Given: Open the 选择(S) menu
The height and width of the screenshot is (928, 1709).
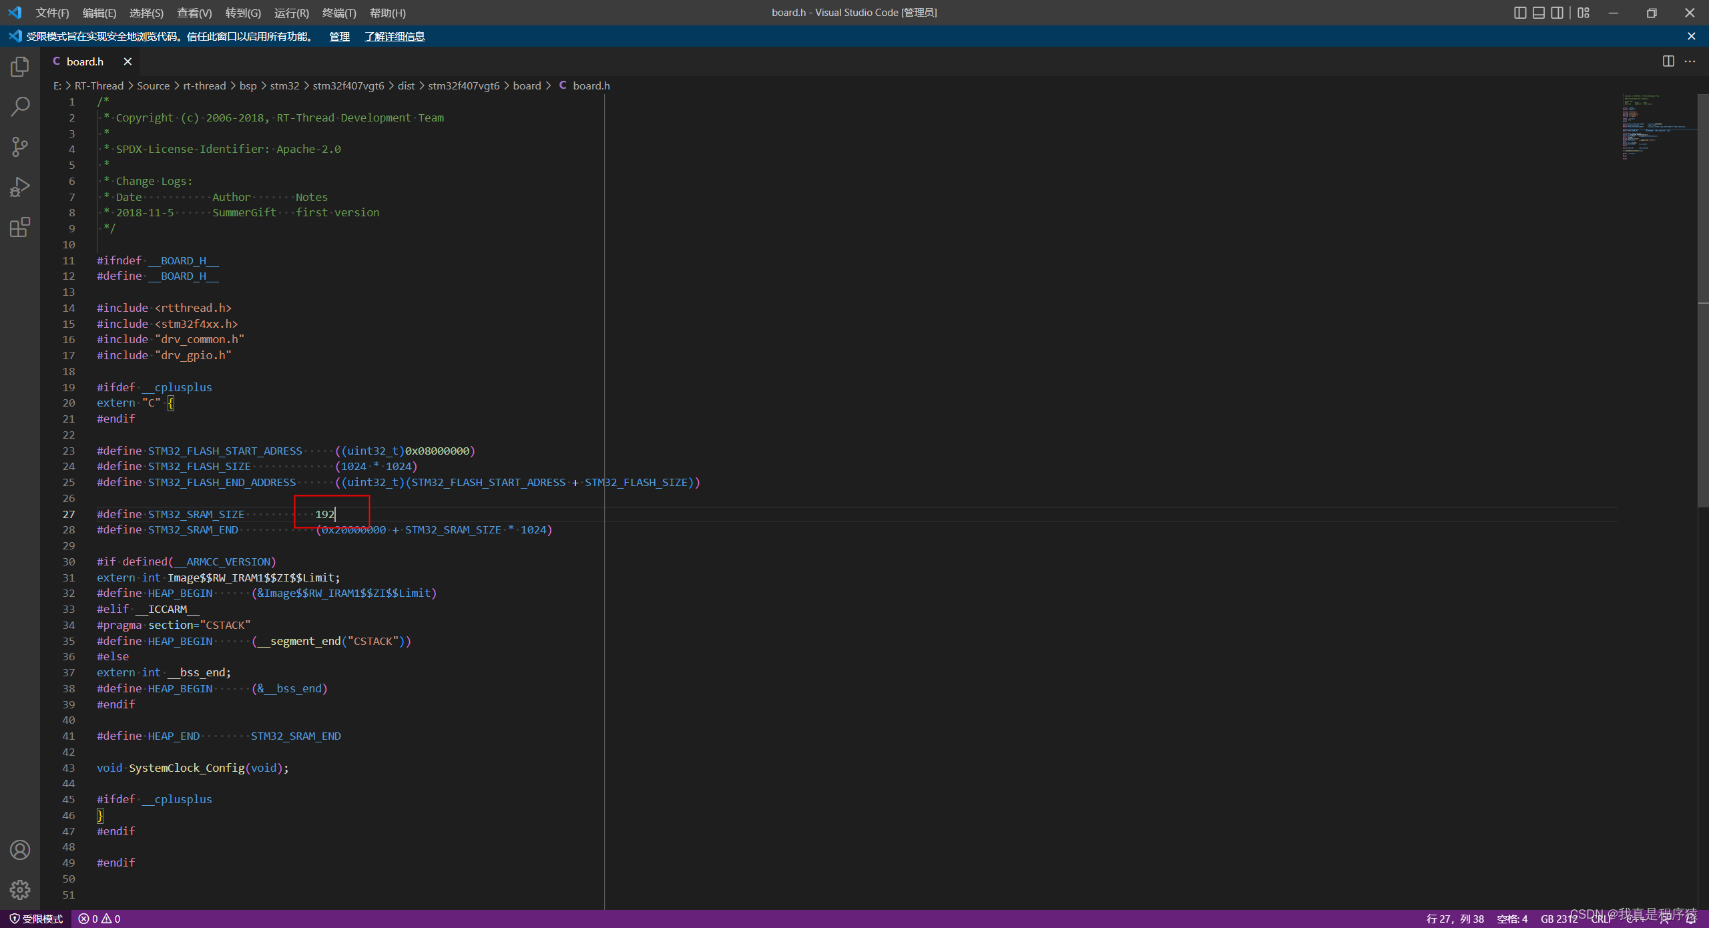Looking at the screenshot, I should pos(146,13).
